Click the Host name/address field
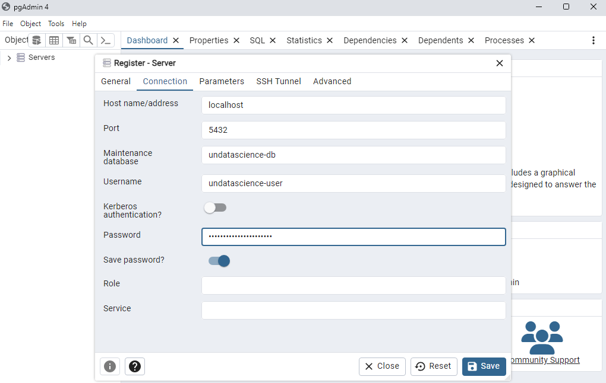The width and height of the screenshot is (606, 383). coord(353,105)
